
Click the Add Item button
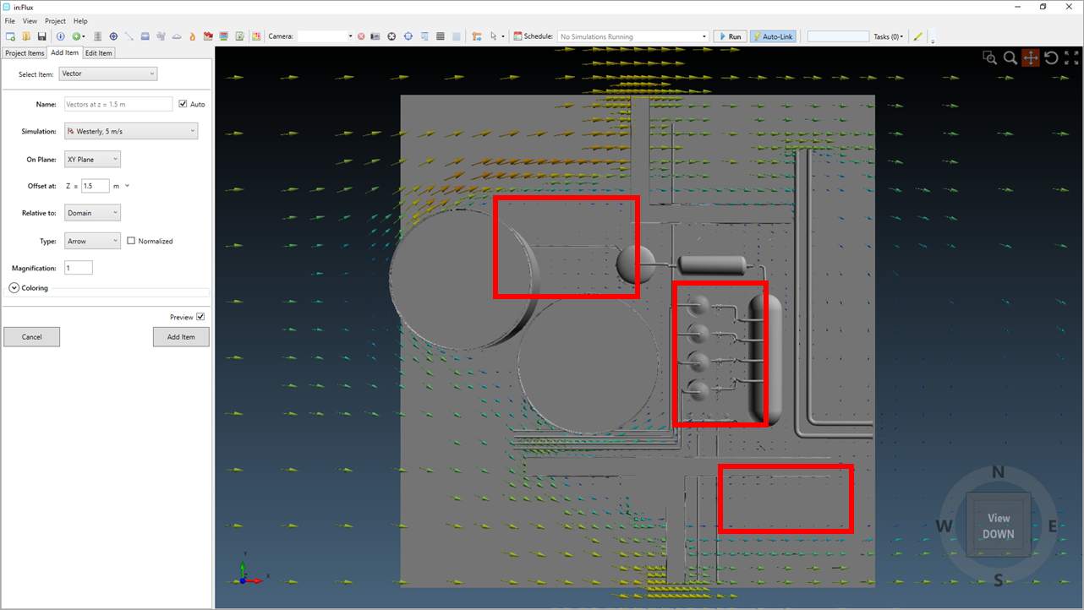pyautogui.click(x=181, y=337)
